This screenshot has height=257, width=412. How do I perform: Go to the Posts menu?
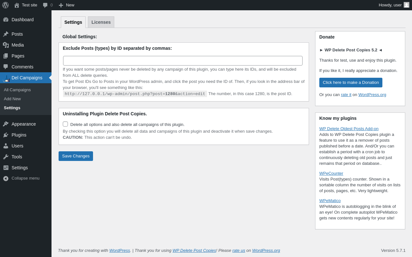point(17,34)
